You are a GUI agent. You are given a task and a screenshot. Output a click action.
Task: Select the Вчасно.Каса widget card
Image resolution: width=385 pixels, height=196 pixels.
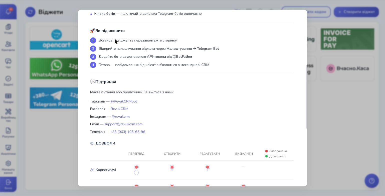[347, 68]
